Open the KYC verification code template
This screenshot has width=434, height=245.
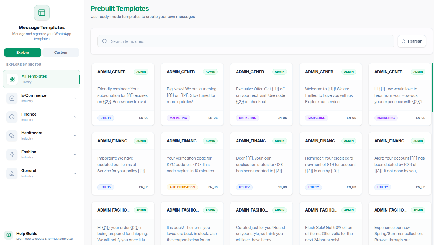point(192,164)
